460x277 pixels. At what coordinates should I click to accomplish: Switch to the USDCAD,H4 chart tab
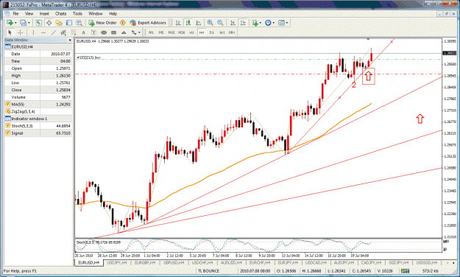pos(316,262)
